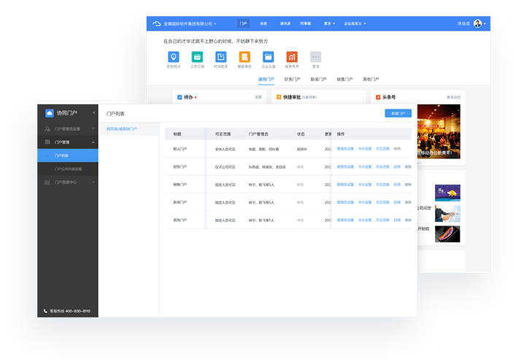Click the blue 新建门户 button

pyautogui.click(x=398, y=113)
